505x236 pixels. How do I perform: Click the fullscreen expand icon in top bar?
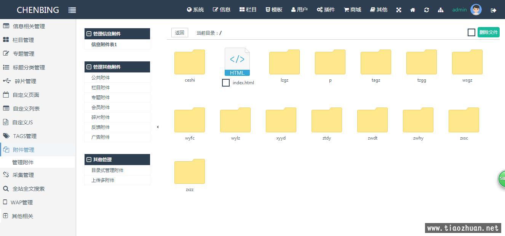click(x=399, y=10)
